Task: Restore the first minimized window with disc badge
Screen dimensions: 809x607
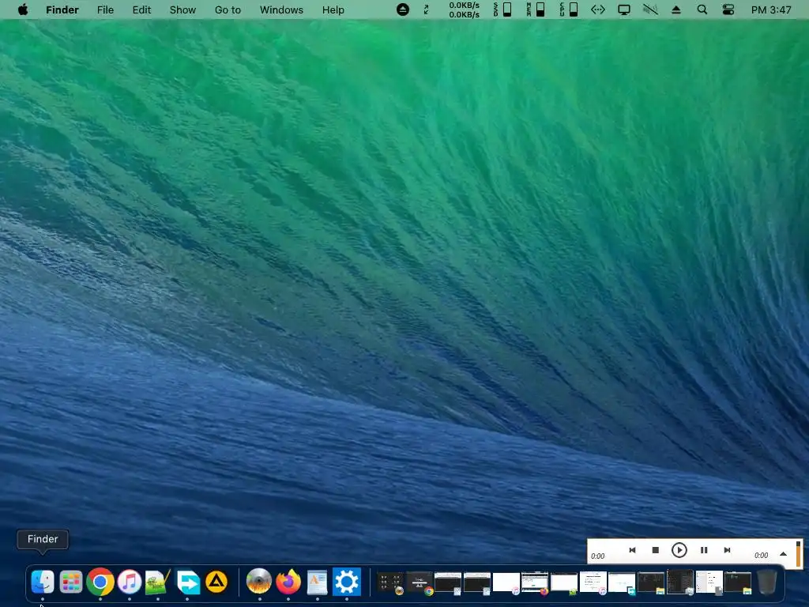Action: point(390,583)
